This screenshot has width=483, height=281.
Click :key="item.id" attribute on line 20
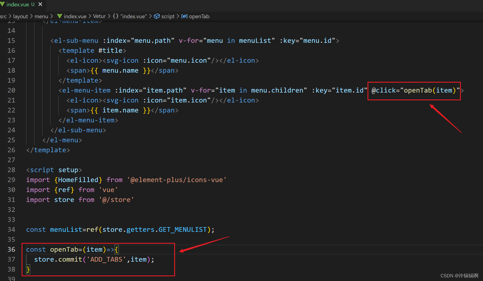340,90
